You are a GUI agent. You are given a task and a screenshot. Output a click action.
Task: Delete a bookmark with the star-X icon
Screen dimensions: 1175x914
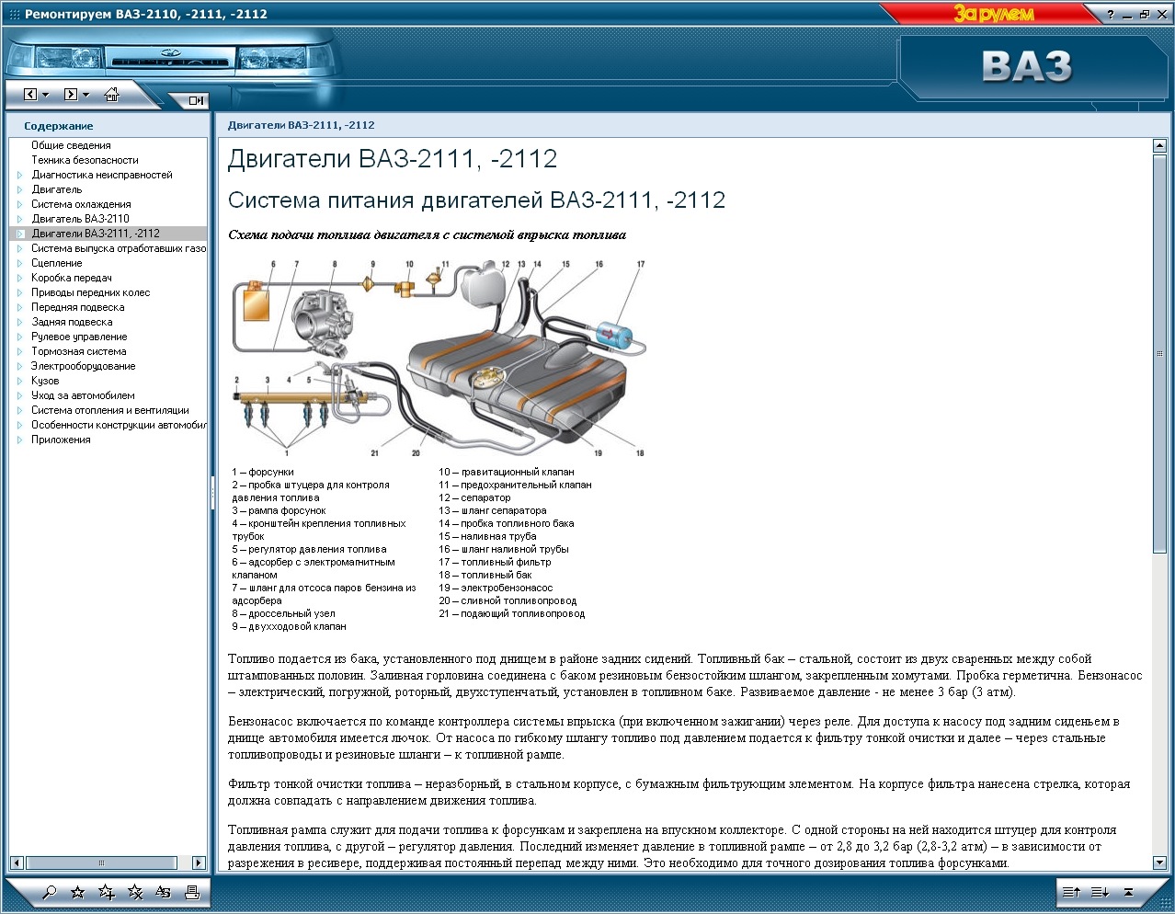click(x=135, y=892)
